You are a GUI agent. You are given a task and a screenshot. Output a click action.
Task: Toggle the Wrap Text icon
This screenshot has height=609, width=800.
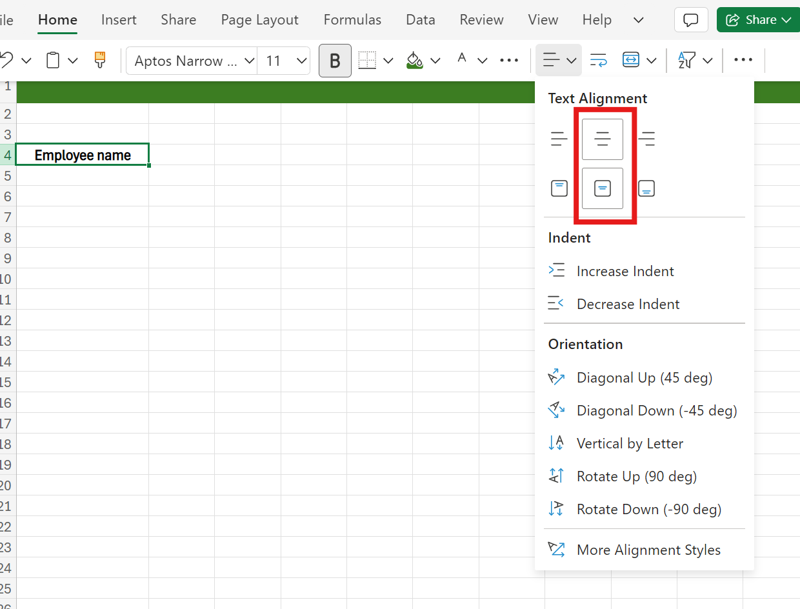(598, 61)
